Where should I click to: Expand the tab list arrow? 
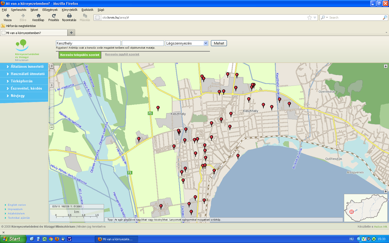point(386,32)
